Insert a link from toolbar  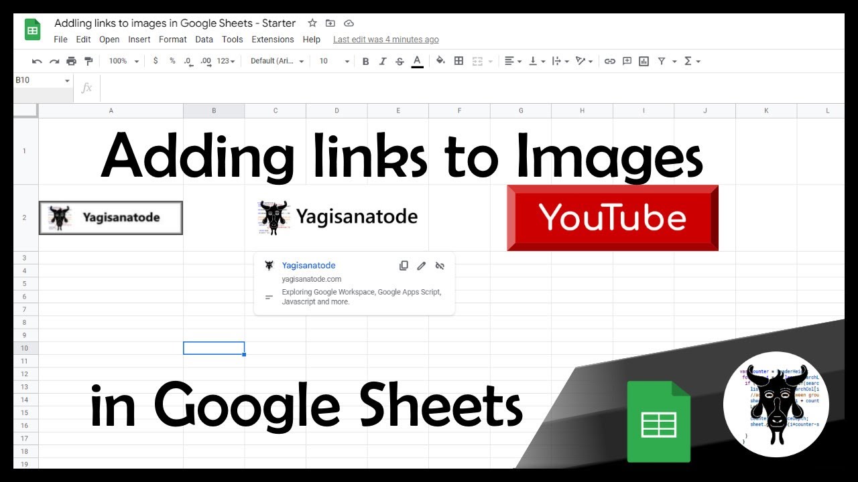click(609, 61)
